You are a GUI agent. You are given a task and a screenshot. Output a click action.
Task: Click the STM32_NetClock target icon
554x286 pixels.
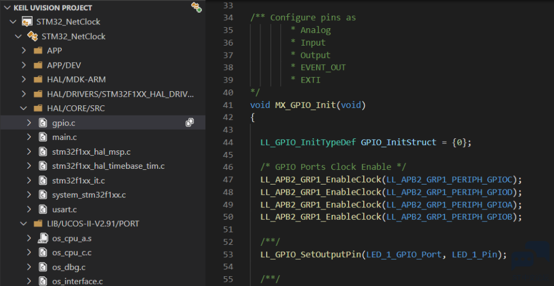pos(33,36)
